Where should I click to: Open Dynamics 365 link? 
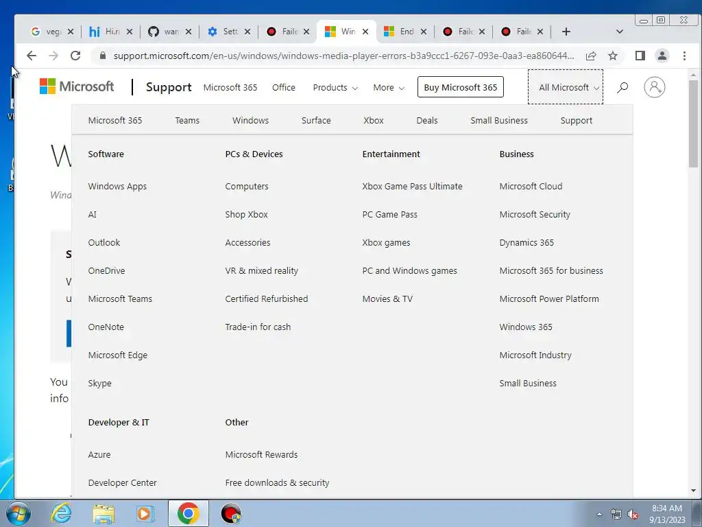pyautogui.click(x=526, y=242)
